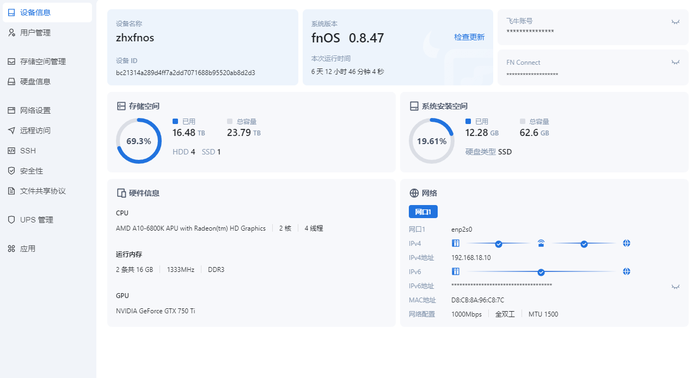Click the grey 总容量 legend square in 系统安装空间
The height and width of the screenshot is (378, 699).
tap(523, 121)
